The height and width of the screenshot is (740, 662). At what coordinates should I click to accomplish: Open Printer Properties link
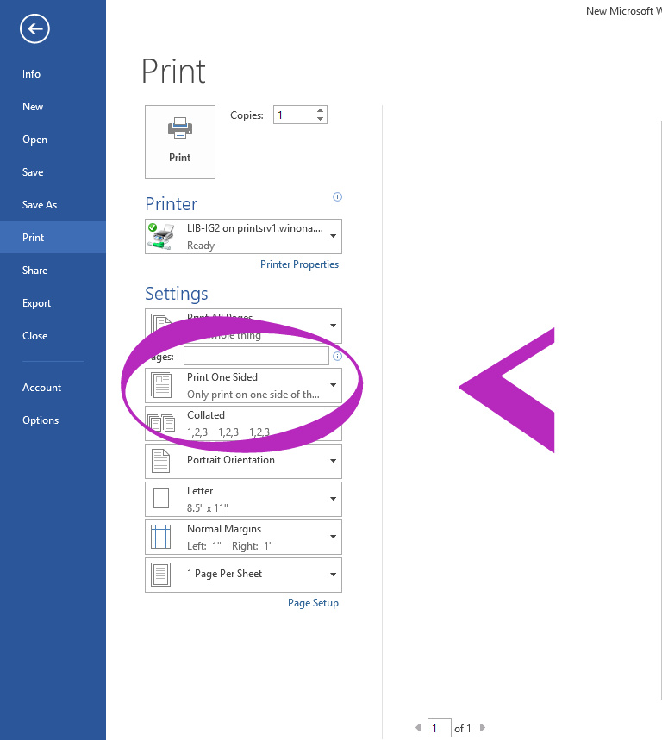(x=299, y=264)
